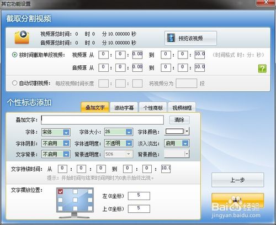
Task: Select 按时间截取单段视频 radio option
Action: click(14, 55)
